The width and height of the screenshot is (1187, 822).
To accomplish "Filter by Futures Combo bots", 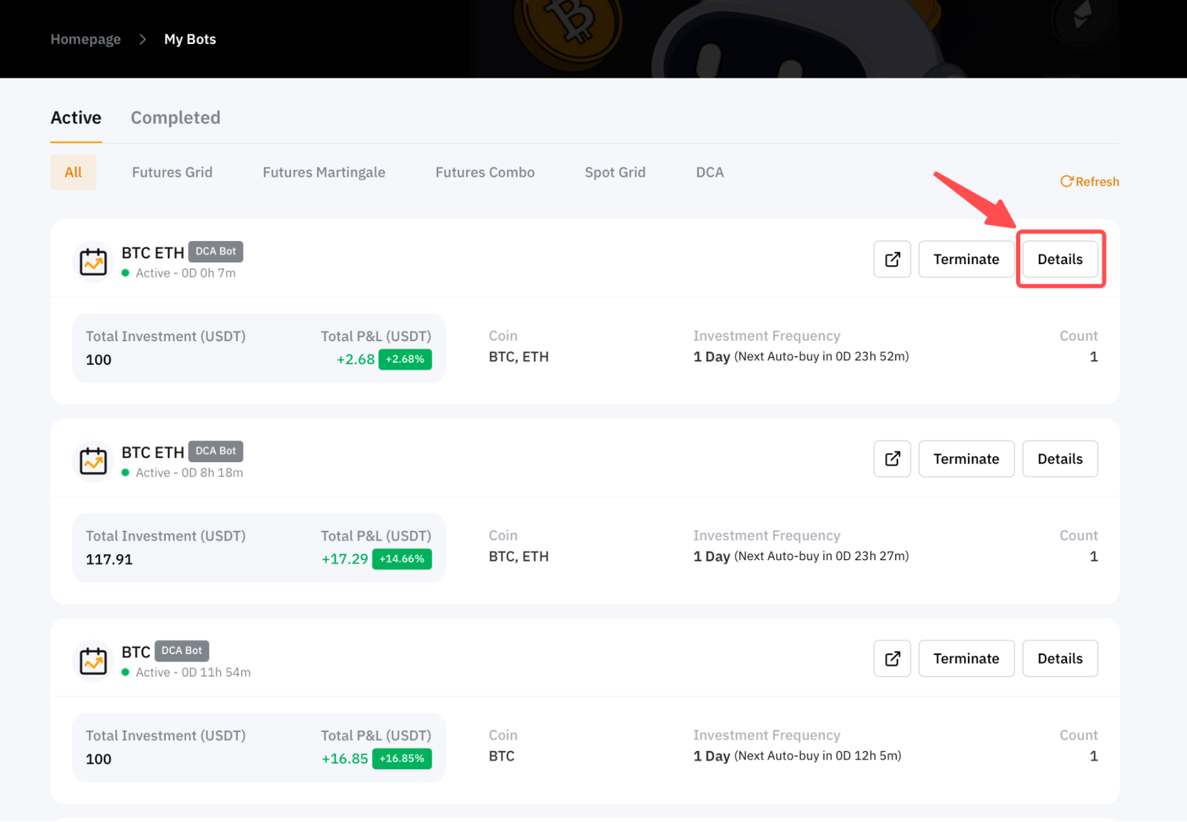I will (485, 172).
